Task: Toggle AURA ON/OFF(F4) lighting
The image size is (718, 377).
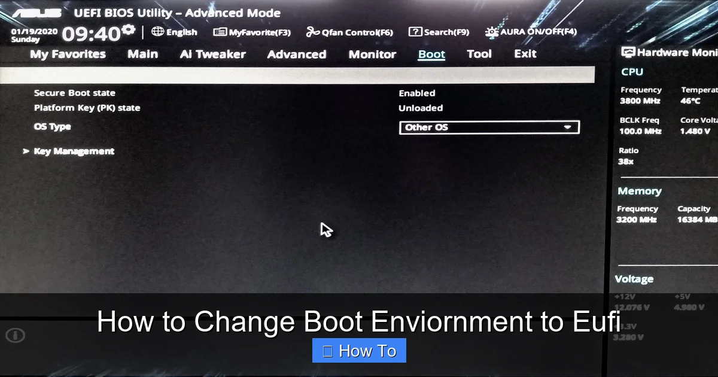Action: pos(492,32)
